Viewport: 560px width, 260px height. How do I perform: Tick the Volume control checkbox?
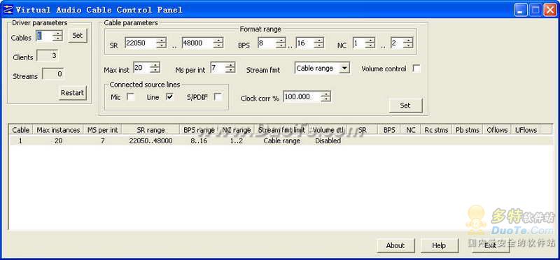click(416, 68)
